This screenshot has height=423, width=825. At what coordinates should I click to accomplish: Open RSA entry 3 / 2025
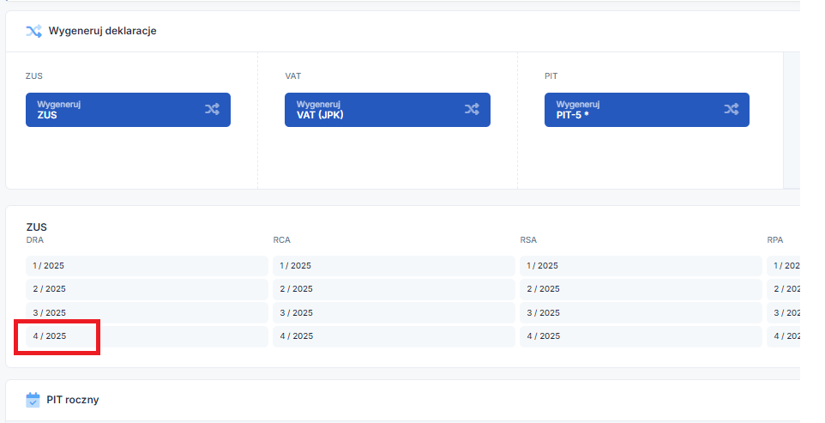[x=641, y=312]
